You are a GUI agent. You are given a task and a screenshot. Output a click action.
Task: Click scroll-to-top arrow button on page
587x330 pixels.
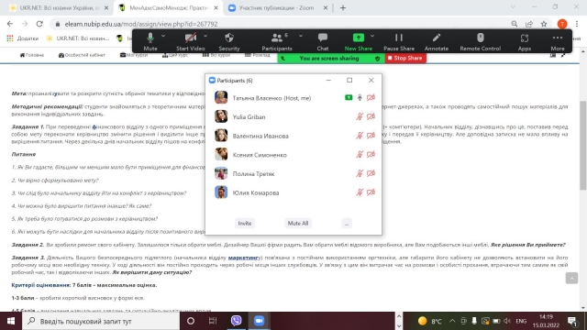pyautogui.click(x=571, y=278)
